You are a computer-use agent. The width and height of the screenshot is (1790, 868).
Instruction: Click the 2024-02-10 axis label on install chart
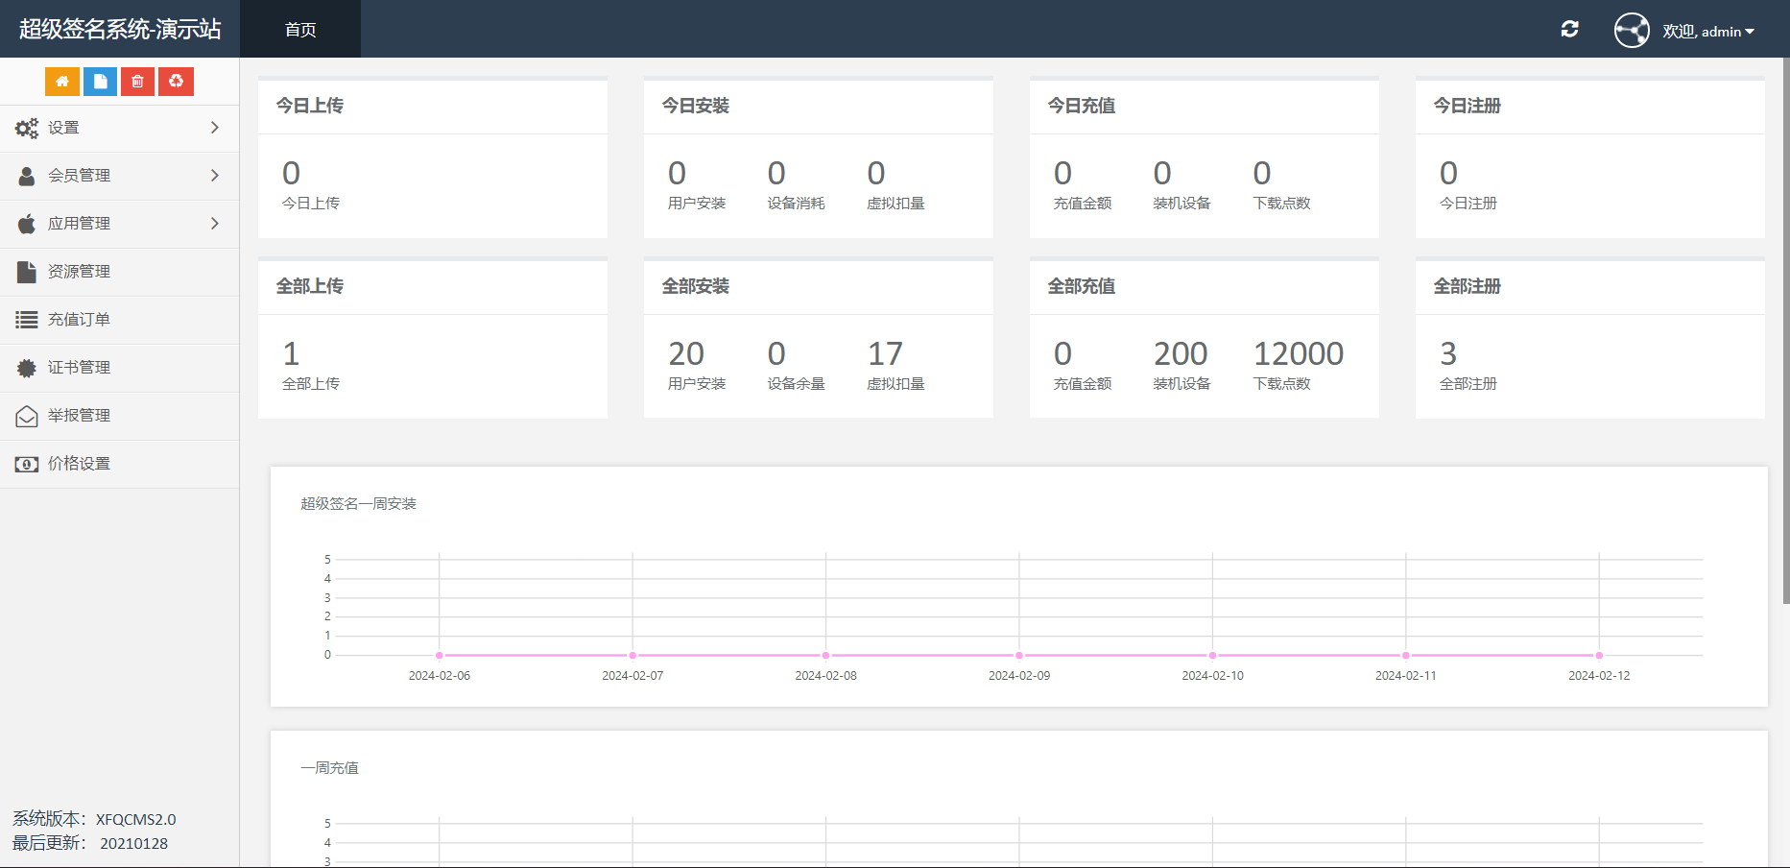1212,676
